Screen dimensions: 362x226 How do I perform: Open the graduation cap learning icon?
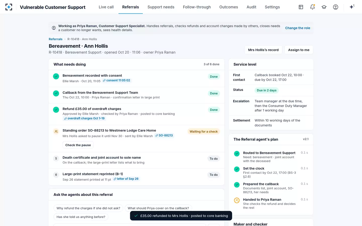tap(324, 7)
